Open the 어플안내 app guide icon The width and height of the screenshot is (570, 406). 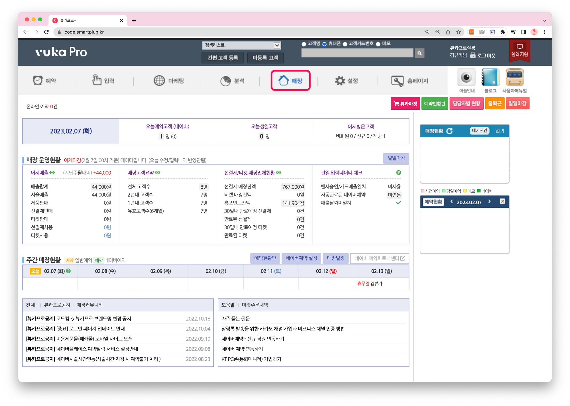pyautogui.click(x=466, y=77)
